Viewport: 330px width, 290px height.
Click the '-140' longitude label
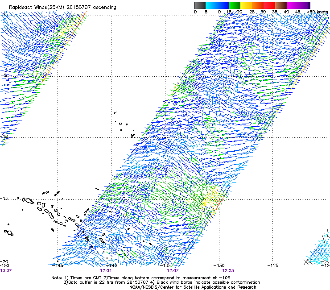tap(111, 265)
